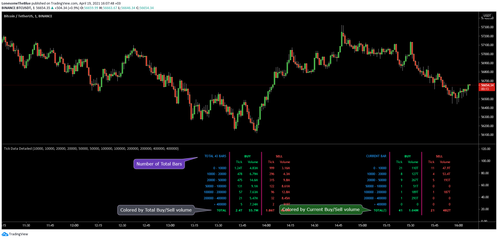Screen dimensions: 498x239
Task: Click the 1.86T total sell tick
Action: [x=270, y=210]
